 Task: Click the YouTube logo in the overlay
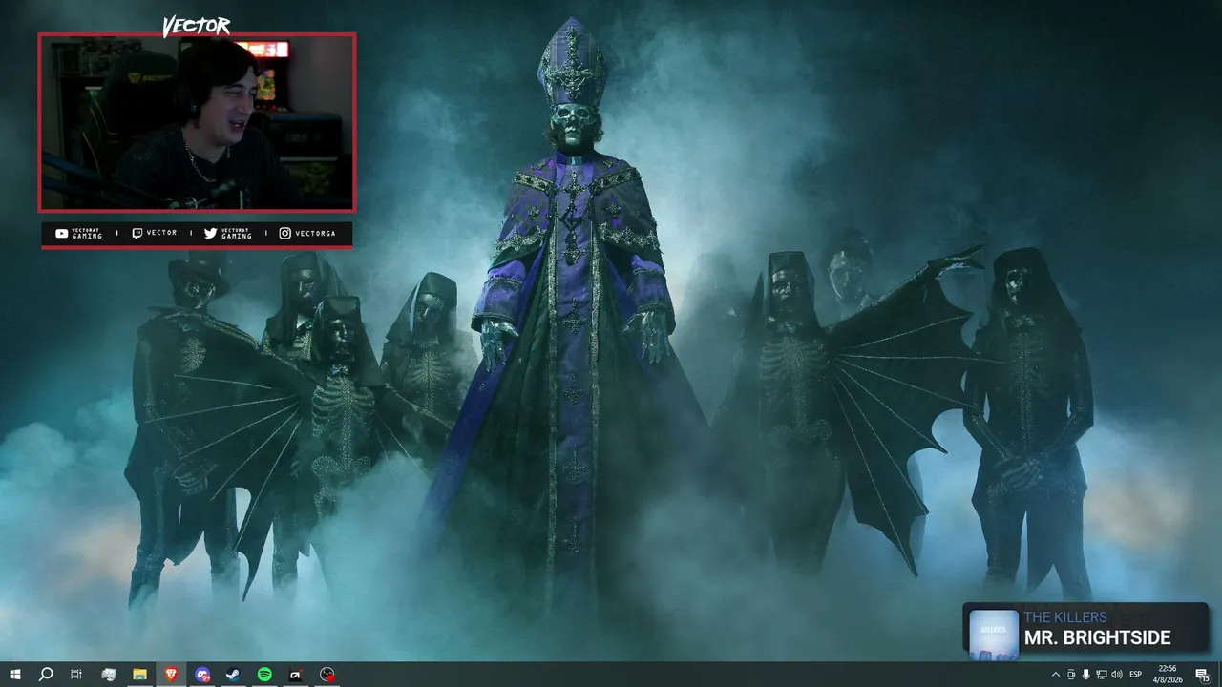tap(62, 234)
